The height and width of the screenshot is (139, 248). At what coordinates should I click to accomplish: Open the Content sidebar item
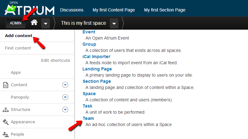pos(19,85)
